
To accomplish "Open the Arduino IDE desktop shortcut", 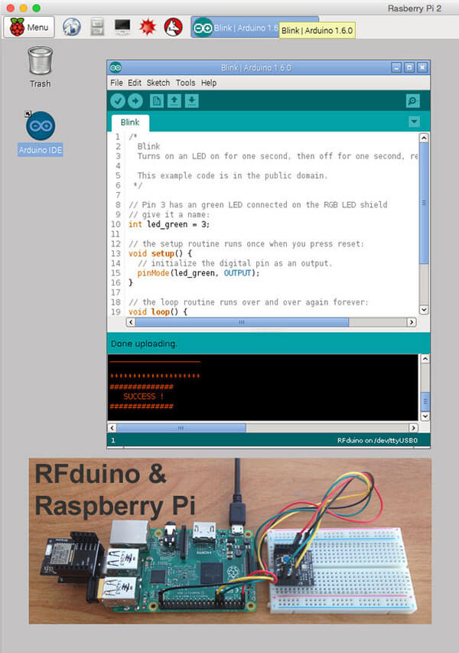I will [41, 133].
